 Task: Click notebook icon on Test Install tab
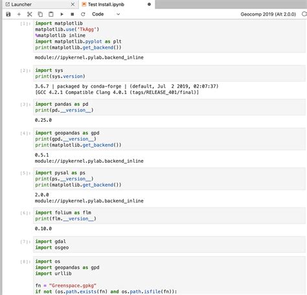(x=84, y=5)
